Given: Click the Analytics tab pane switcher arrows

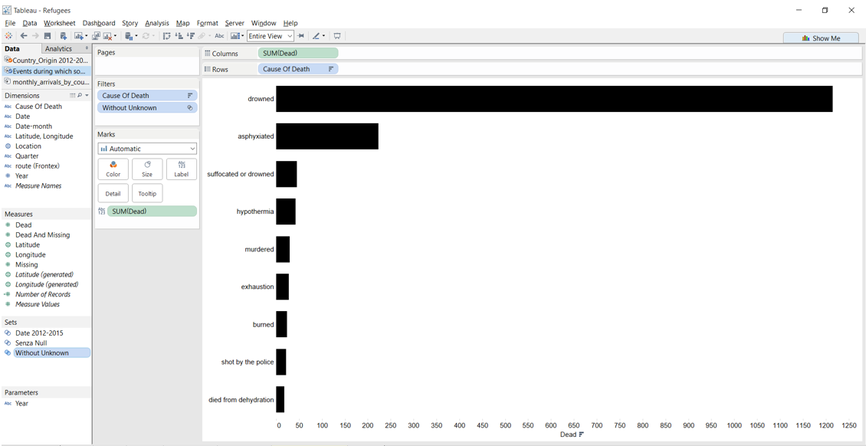Looking at the screenshot, I should pyautogui.click(x=87, y=48).
